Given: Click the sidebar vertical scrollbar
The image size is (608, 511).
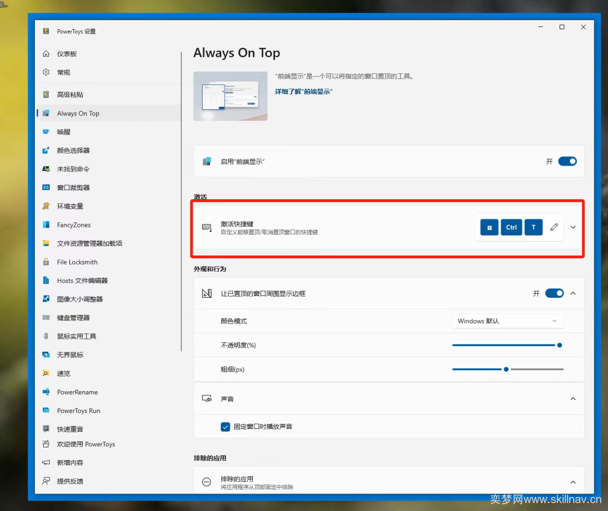Looking at the screenshot, I should coord(181,201).
